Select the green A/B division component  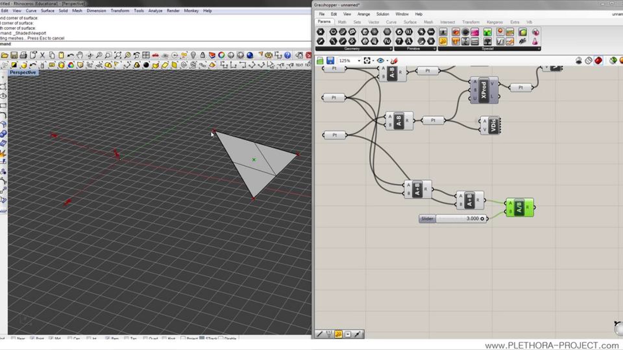pyautogui.click(x=520, y=207)
